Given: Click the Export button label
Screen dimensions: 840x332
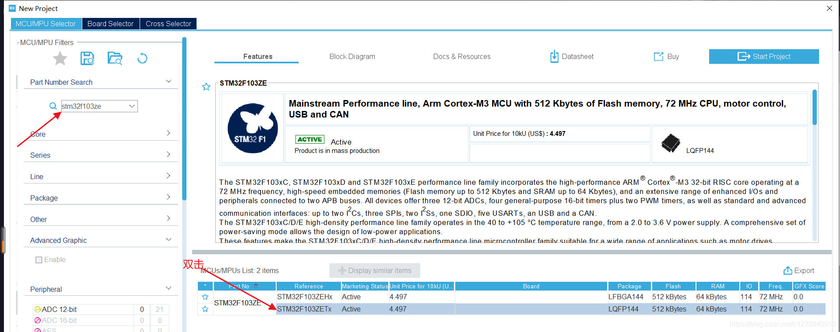Looking at the screenshot, I should click(x=804, y=270).
